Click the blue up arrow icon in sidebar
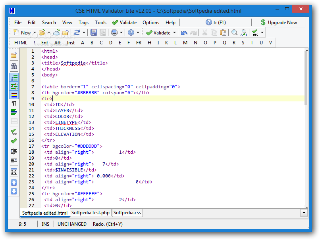This screenshot has height=240, width=320. pos(14,182)
